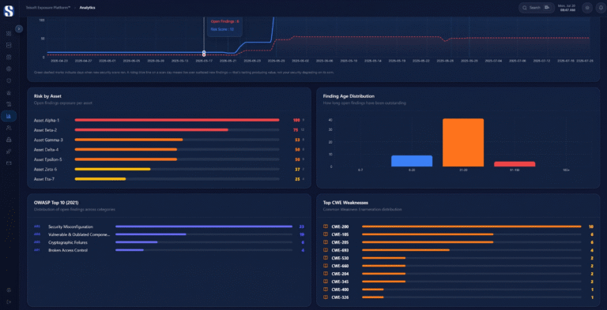Click the book icon beside CWE-660
This screenshot has width=607, height=310.
tap(326, 266)
